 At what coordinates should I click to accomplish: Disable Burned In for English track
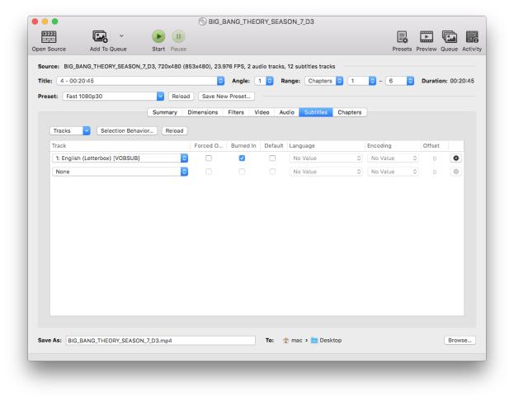tap(241, 158)
